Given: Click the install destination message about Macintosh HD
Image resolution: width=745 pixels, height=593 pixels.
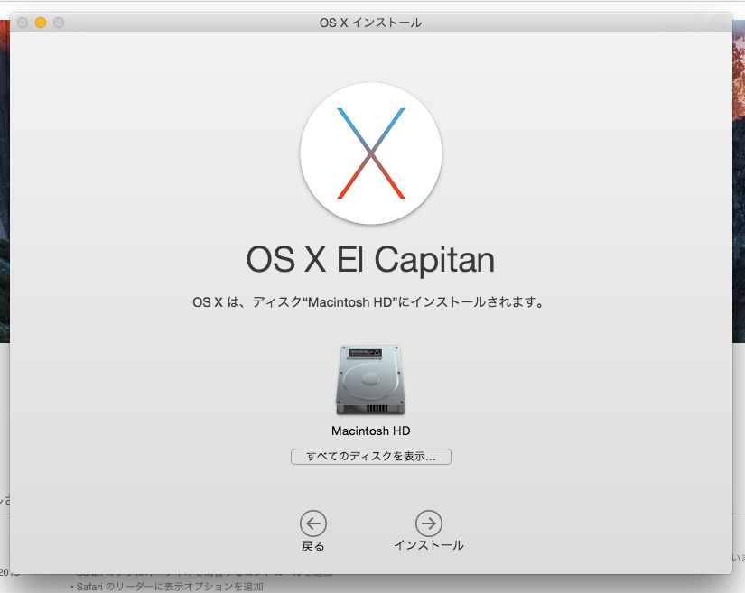Looking at the screenshot, I should pyautogui.click(x=368, y=302).
